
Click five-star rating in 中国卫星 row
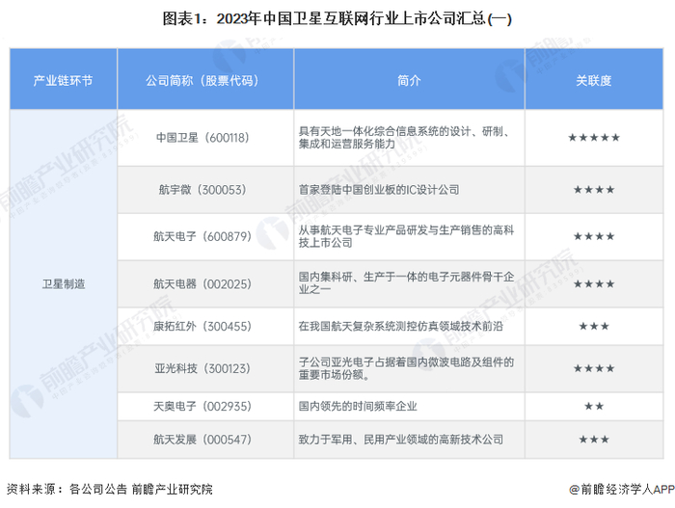tap(594, 138)
